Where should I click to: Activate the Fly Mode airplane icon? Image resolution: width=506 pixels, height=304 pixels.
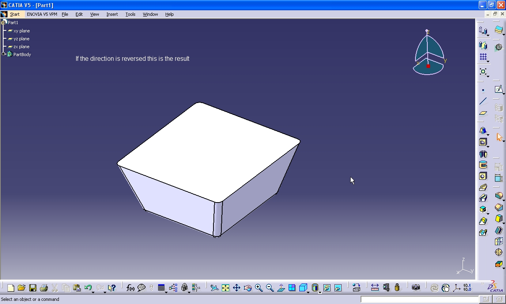click(214, 288)
